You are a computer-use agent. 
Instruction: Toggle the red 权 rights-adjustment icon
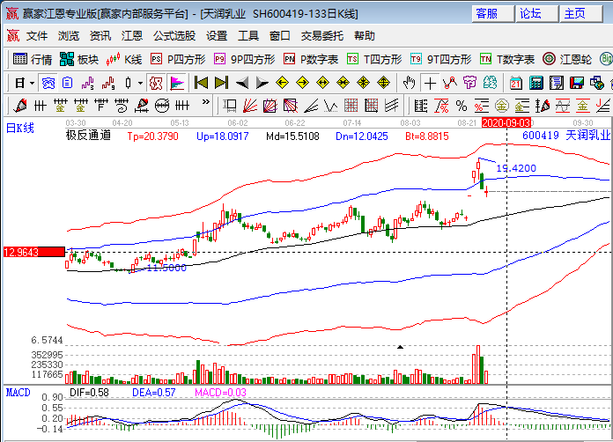point(156,83)
